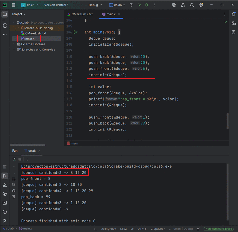Screen dimensions: 238x232
Task: Click the run gutter arrow beside main function
Action: point(76,32)
